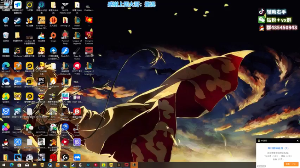Click the 每日登陆礼包 (1) title
The height and width of the screenshot is (168, 300).
278,148
